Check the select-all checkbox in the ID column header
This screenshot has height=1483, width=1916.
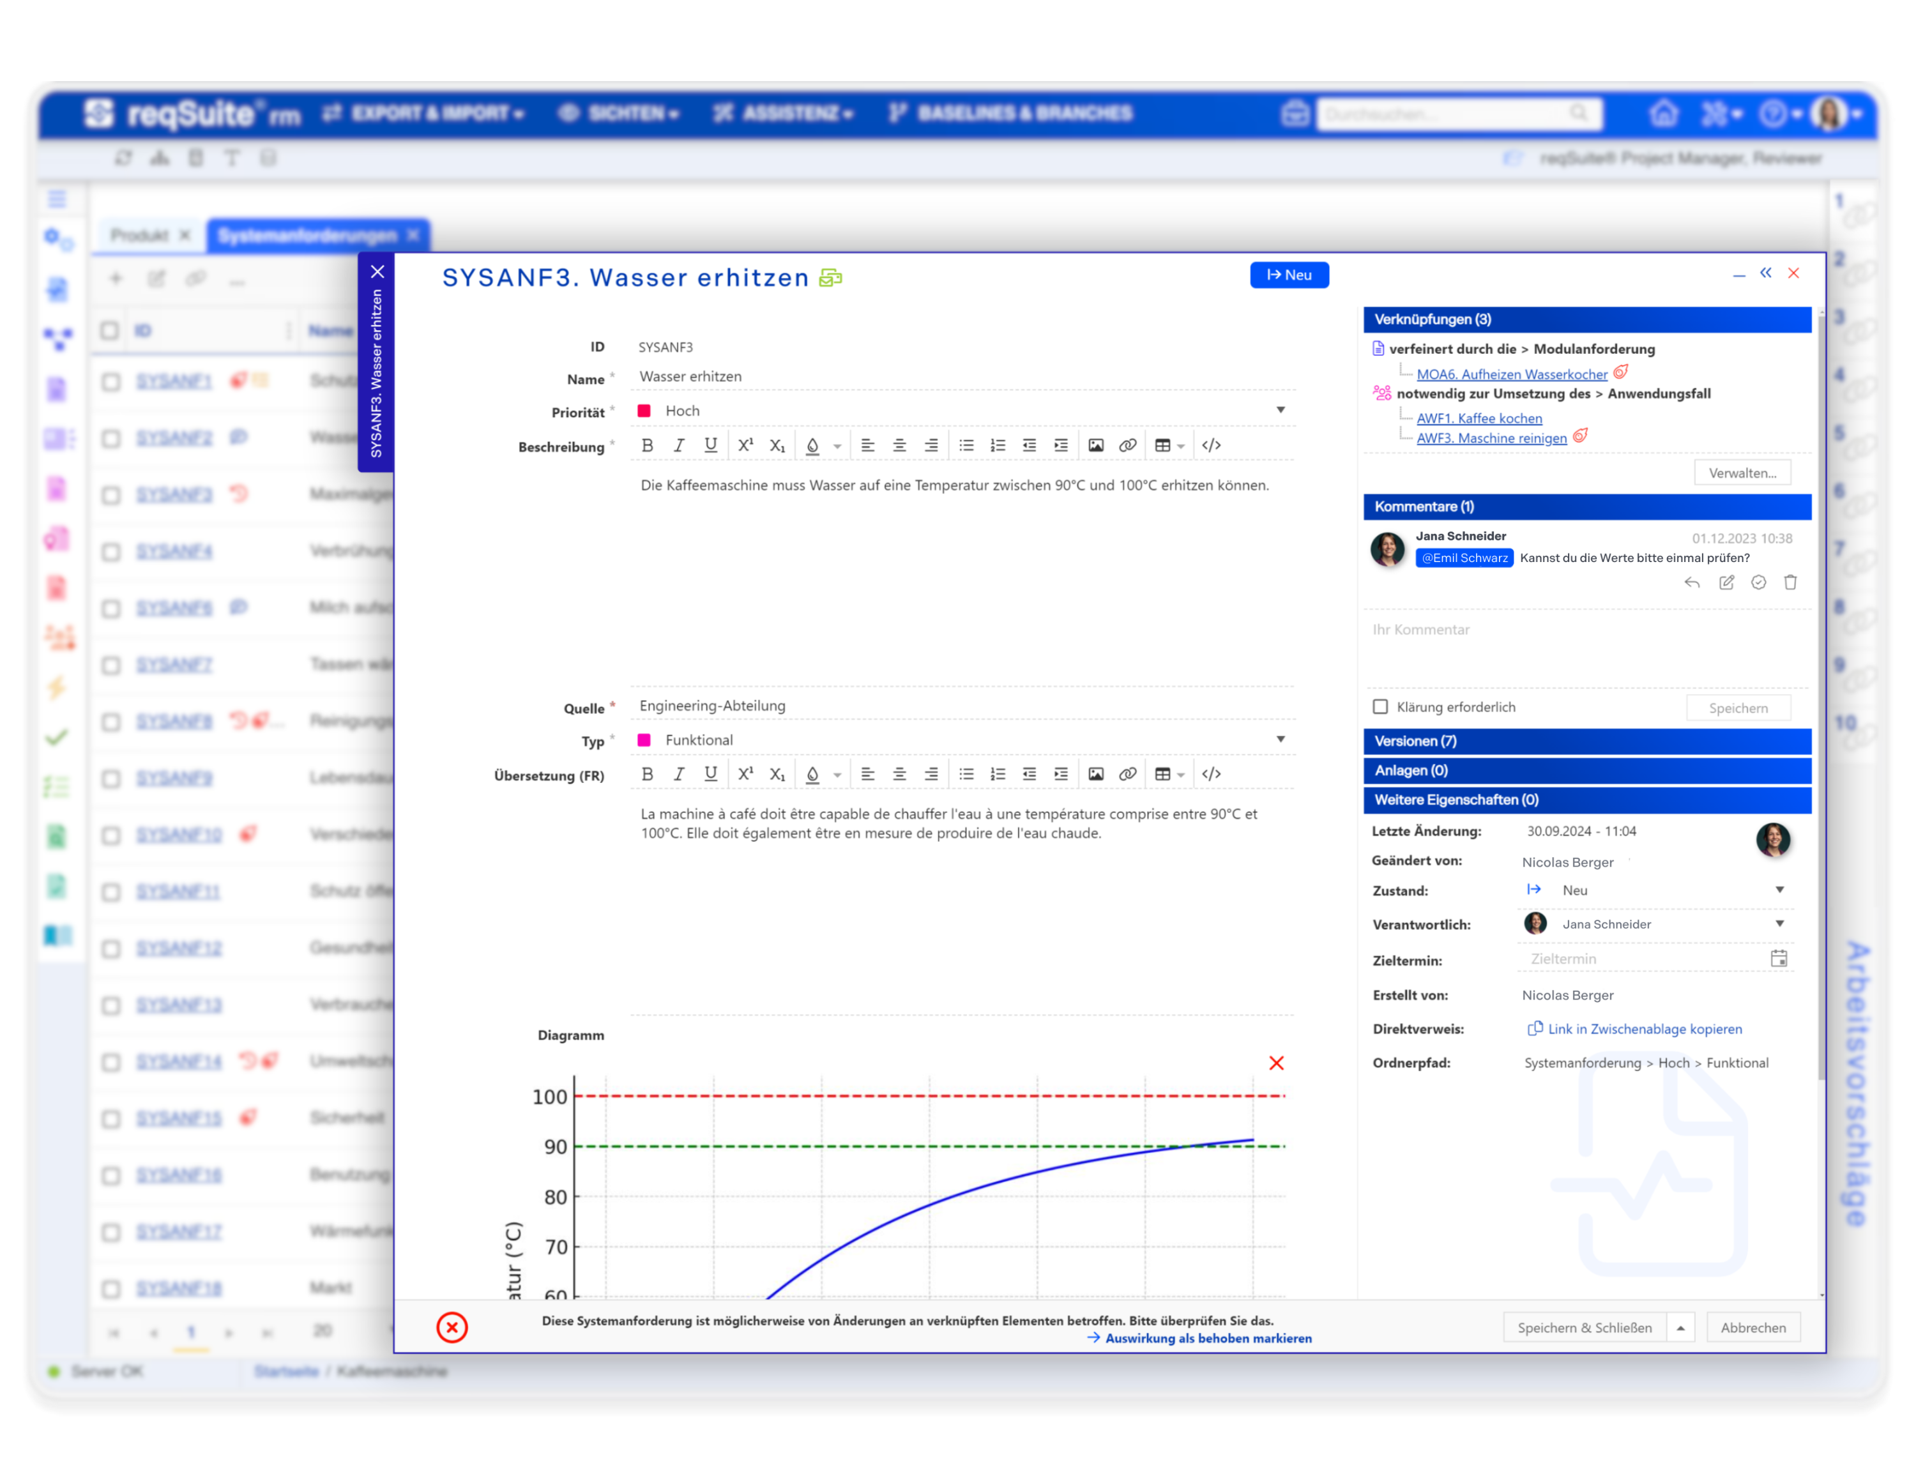110,331
